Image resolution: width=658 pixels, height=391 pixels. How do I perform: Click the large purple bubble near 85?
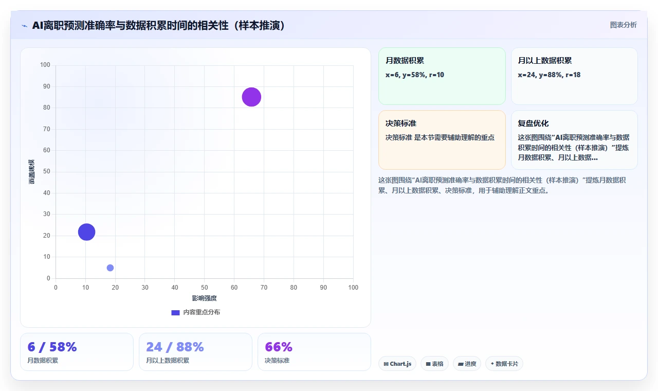click(x=251, y=97)
